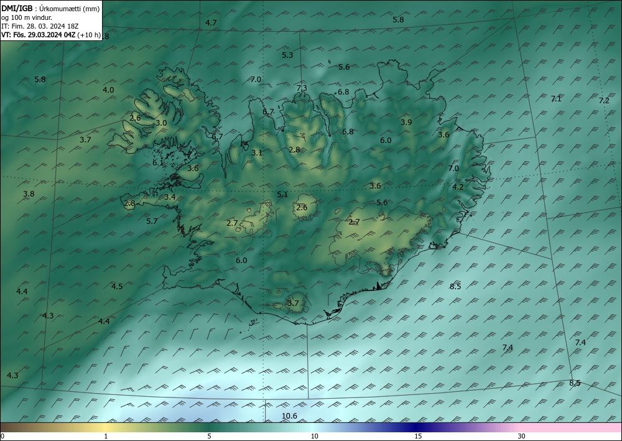Click the 4.2 value on the map

(x=458, y=187)
